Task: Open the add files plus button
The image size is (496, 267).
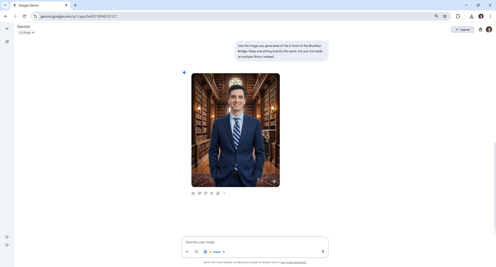Action: pos(187,252)
